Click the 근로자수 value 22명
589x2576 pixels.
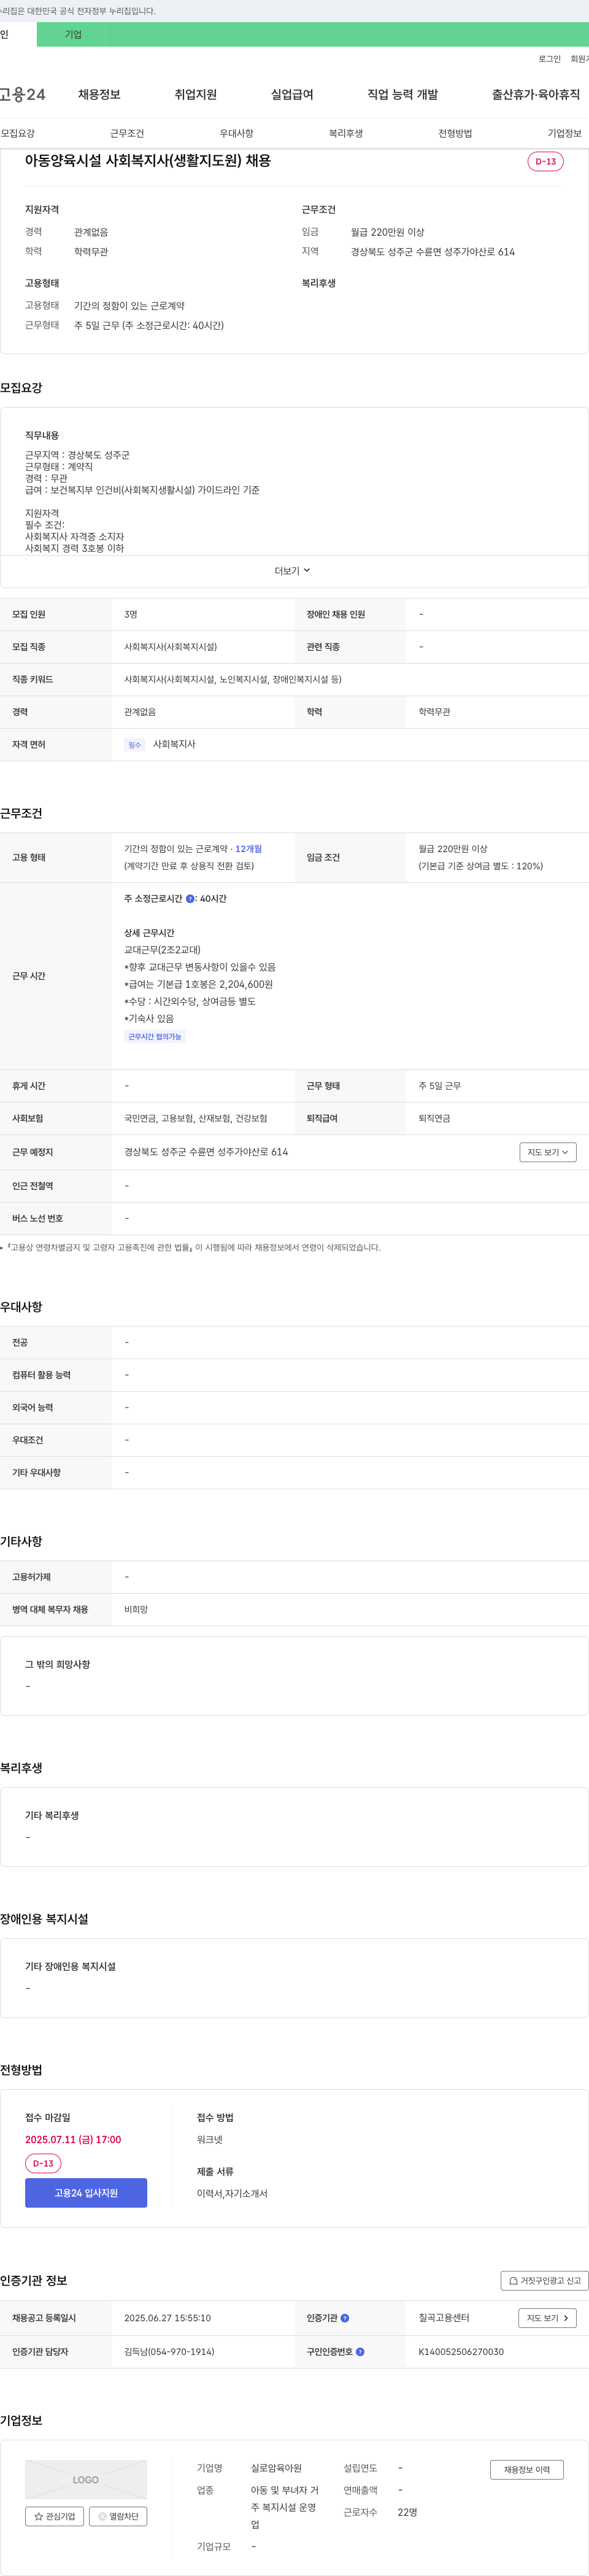407,2512
